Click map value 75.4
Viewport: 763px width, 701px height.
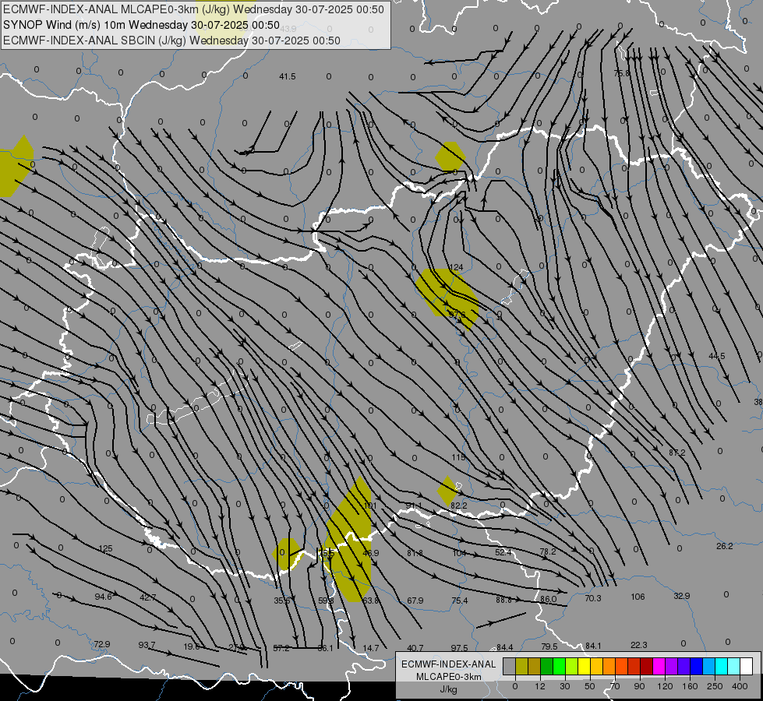[x=459, y=601]
